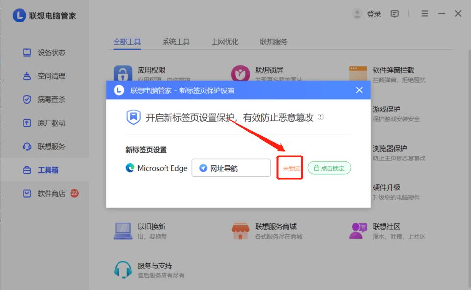Click the 联想社区 title text

[386, 227]
